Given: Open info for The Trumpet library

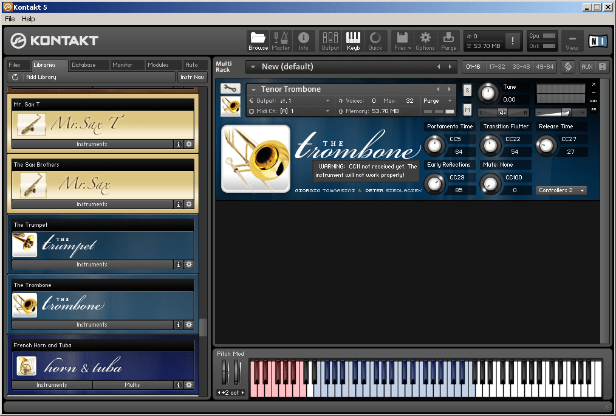Looking at the screenshot, I should click(x=179, y=264).
